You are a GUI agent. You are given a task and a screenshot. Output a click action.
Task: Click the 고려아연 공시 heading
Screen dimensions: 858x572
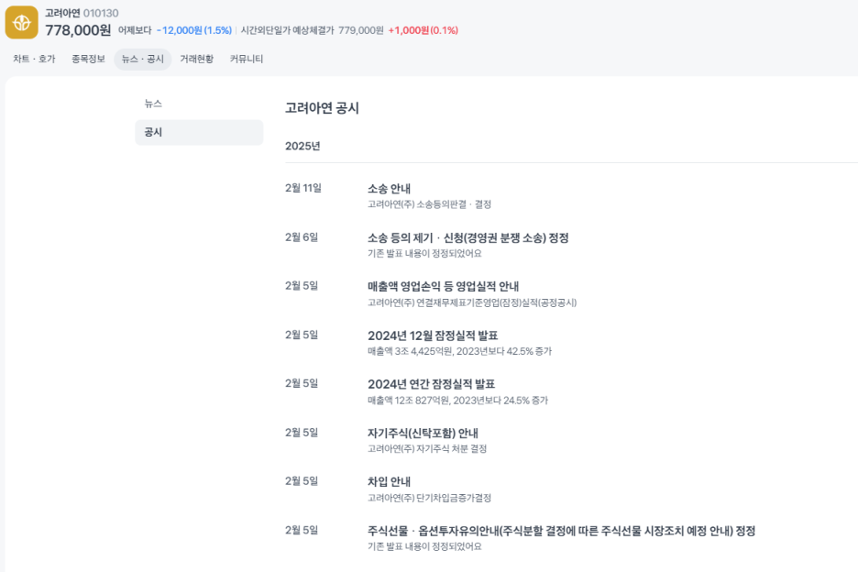(322, 108)
